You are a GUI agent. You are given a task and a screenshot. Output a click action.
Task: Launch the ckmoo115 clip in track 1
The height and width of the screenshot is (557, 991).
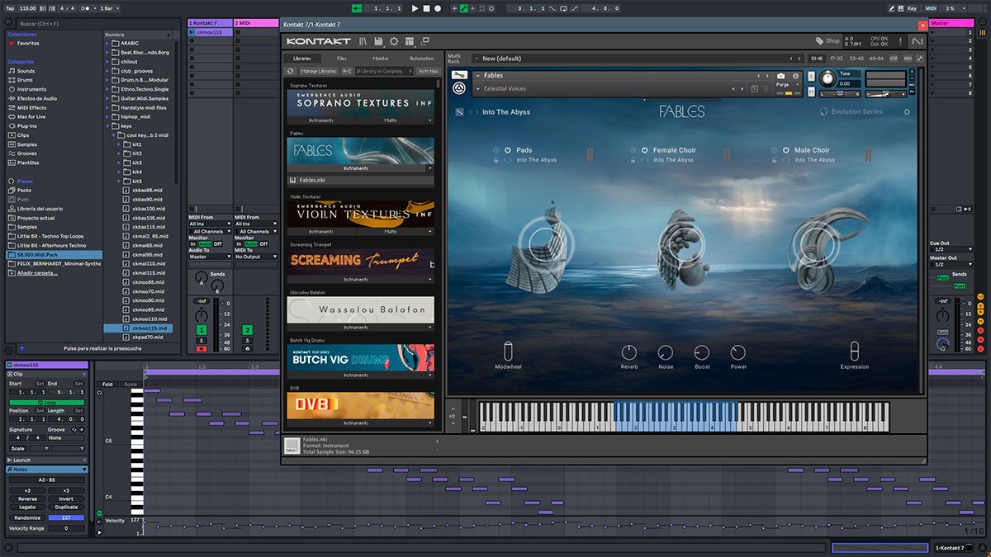(x=192, y=32)
